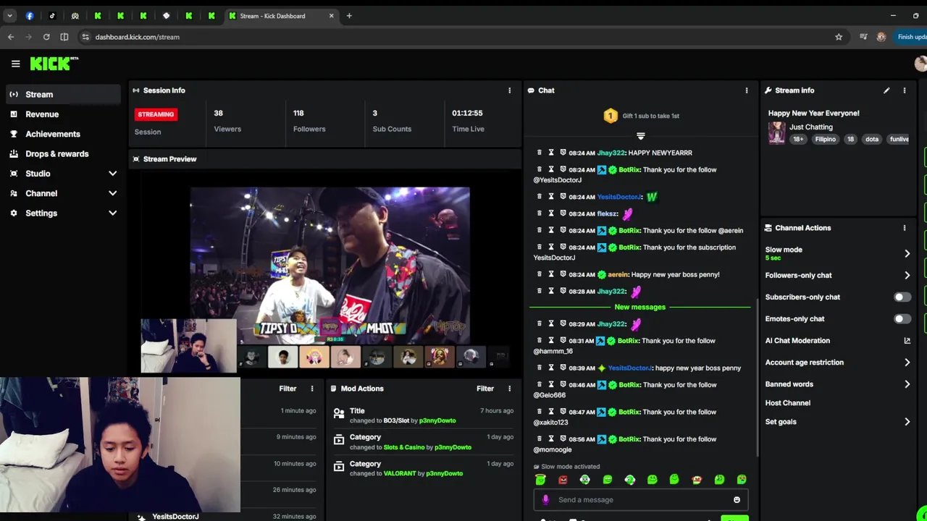Image resolution: width=927 pixels, height=521 pixels.
Task: Click the VALORANT category link
Action: click(400, 473)
